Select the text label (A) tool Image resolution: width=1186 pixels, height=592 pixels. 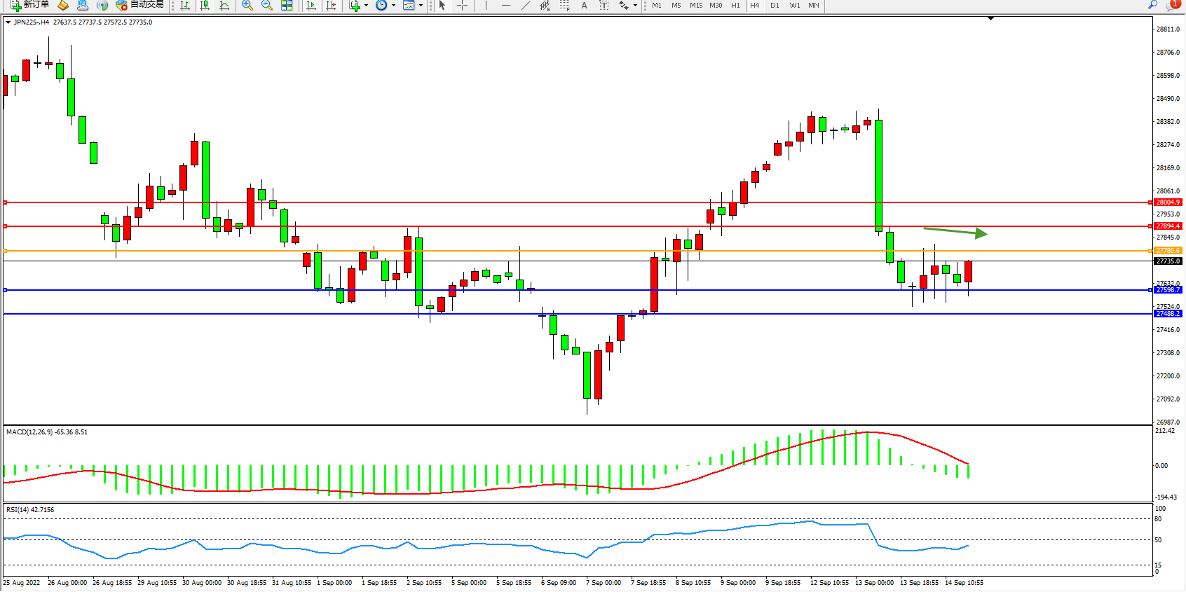[584, 6]
